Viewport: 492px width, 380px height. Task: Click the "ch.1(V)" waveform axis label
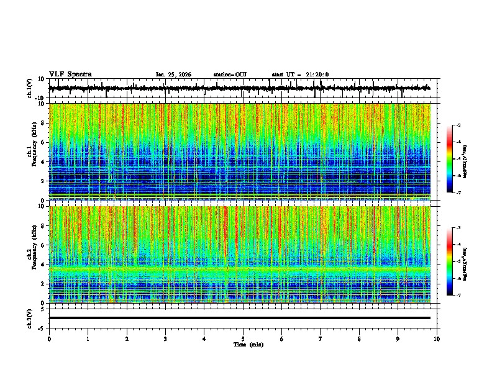[x=30, y=88]
